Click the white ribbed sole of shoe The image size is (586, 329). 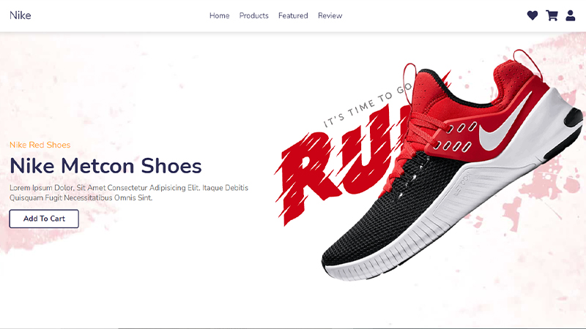coord(430,239)
